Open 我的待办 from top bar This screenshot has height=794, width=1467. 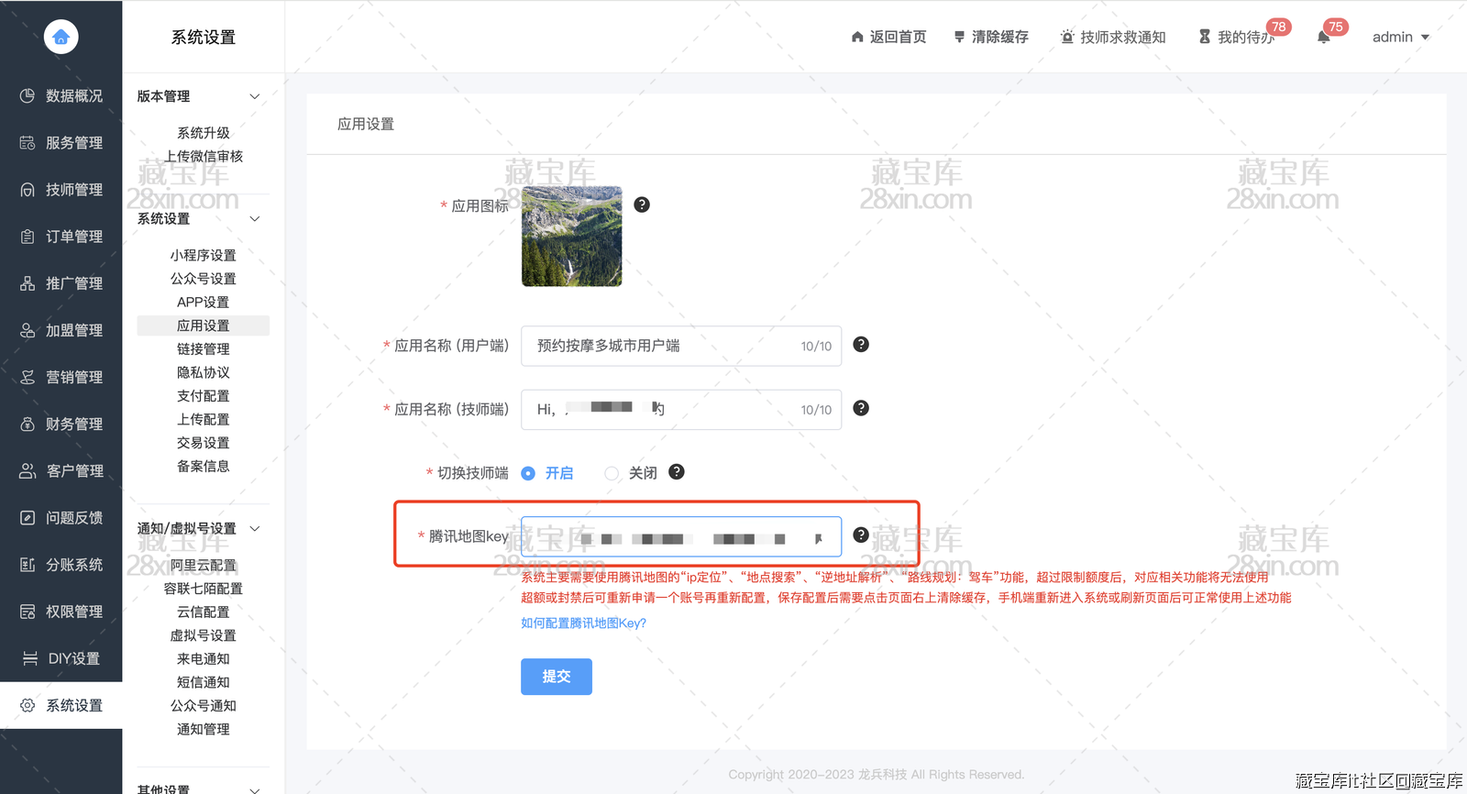[x=1237, y=38]
